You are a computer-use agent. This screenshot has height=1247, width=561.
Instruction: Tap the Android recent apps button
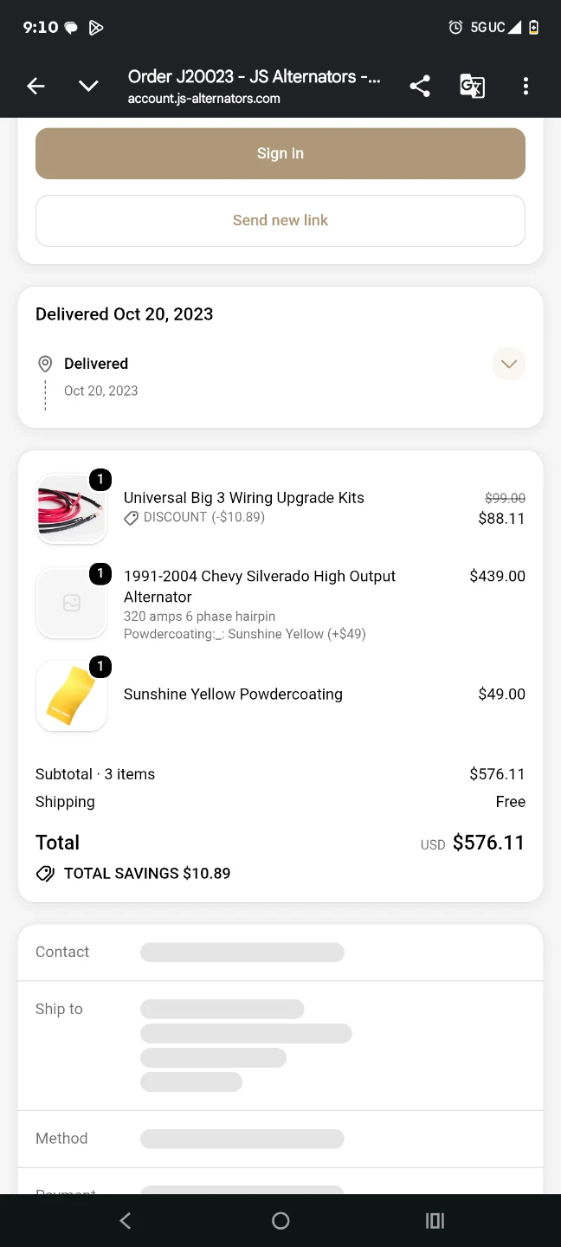click(x=435, y=1221)
